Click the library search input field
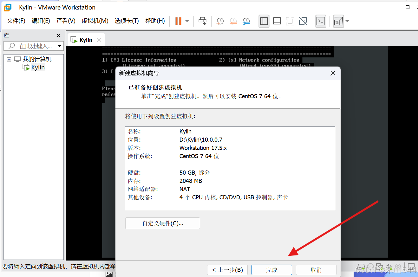Image resolution: width=418 pixels, height=277 pixels. (x=34, y=46)
